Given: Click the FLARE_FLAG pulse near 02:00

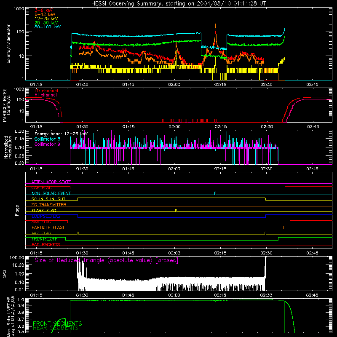Looking at the screenshot, I should point(176,210).
